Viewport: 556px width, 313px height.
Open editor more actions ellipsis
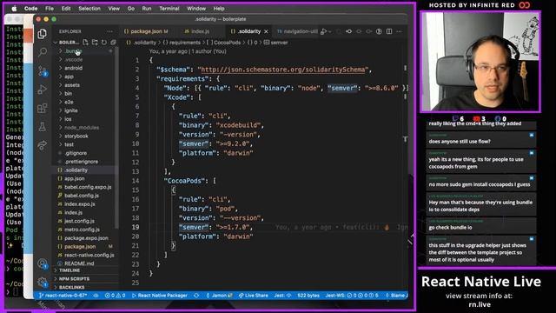coord(400,31)
